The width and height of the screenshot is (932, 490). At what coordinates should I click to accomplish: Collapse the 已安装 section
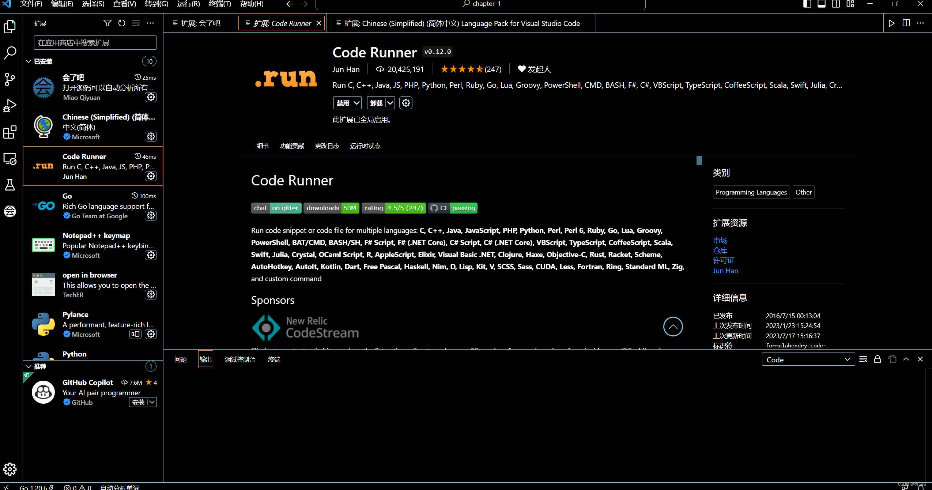[x=29, y=61]
